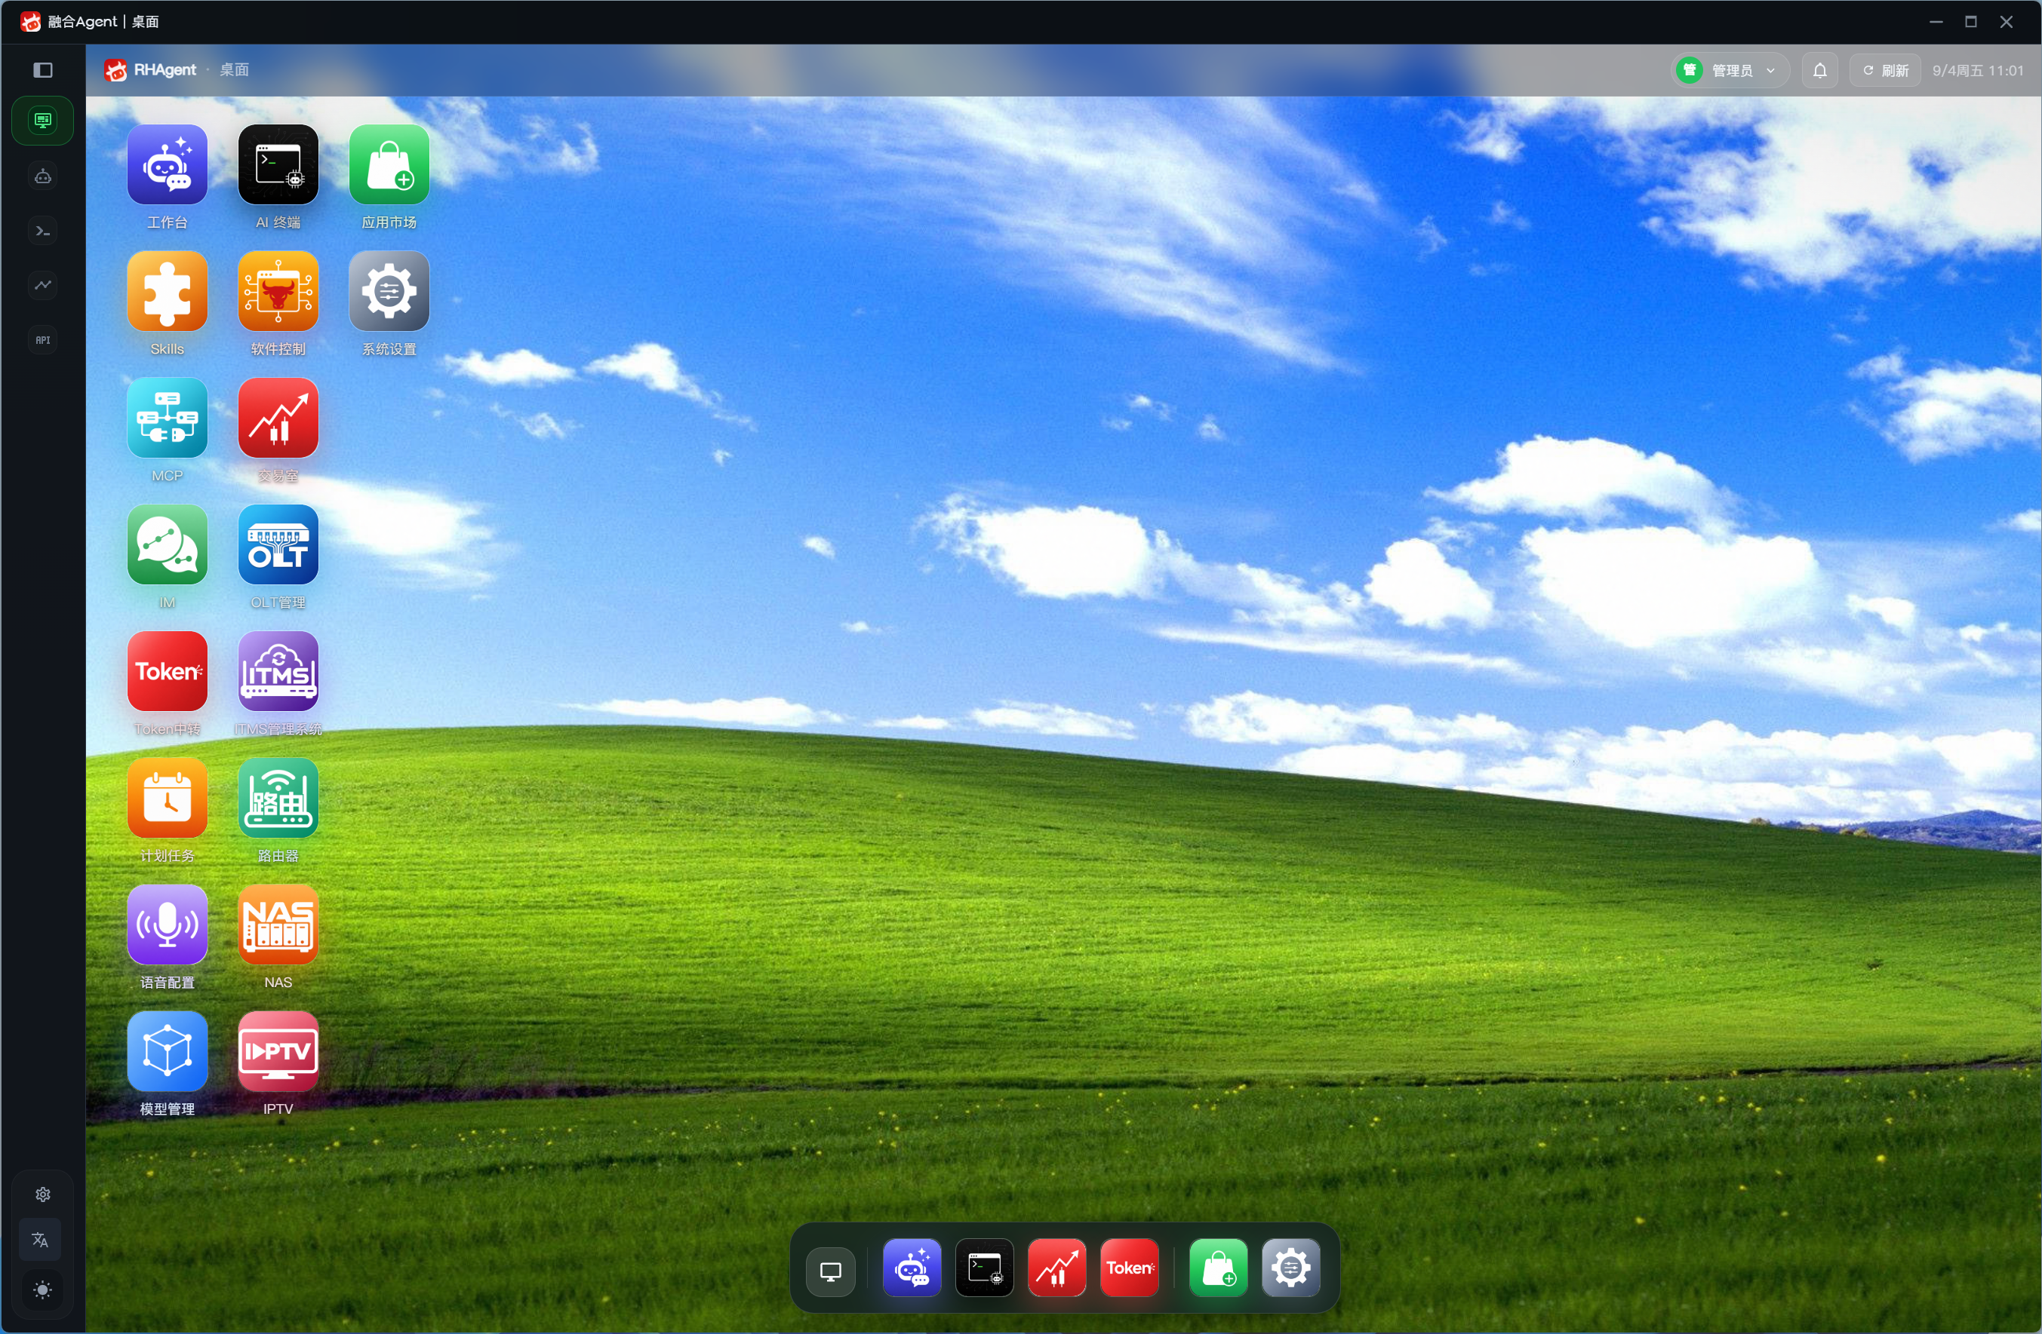
Task: Open the 应用市场 desktop icon
Action: (x=389, y=164)
